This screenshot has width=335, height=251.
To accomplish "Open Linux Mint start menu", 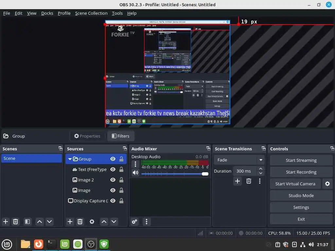I will [x=7, y=244].
